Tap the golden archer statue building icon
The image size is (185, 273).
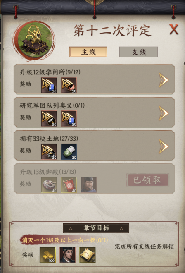tap(35, 41)
